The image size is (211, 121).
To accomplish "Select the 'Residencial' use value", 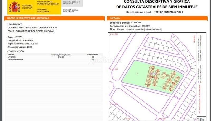I will coord(28,40).
